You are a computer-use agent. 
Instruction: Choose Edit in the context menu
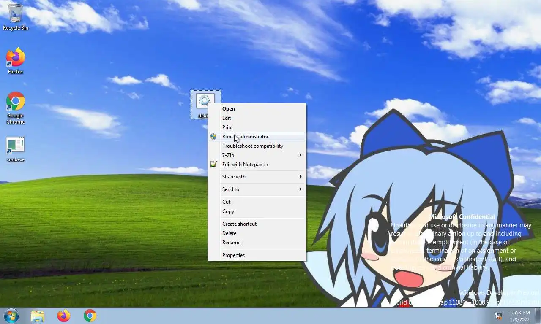tap(257, 118)
